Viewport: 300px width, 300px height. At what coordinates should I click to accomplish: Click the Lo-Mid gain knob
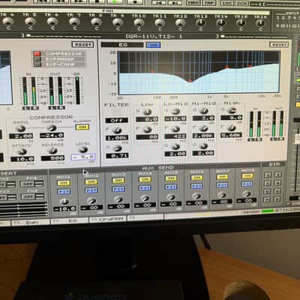tap(175, 112)
